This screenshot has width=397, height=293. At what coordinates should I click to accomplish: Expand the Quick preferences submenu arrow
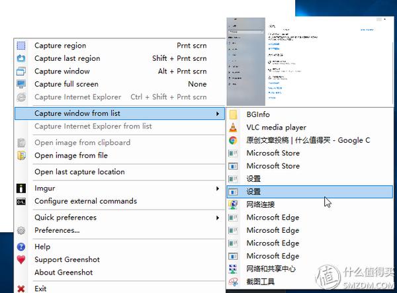coord(218,218)
